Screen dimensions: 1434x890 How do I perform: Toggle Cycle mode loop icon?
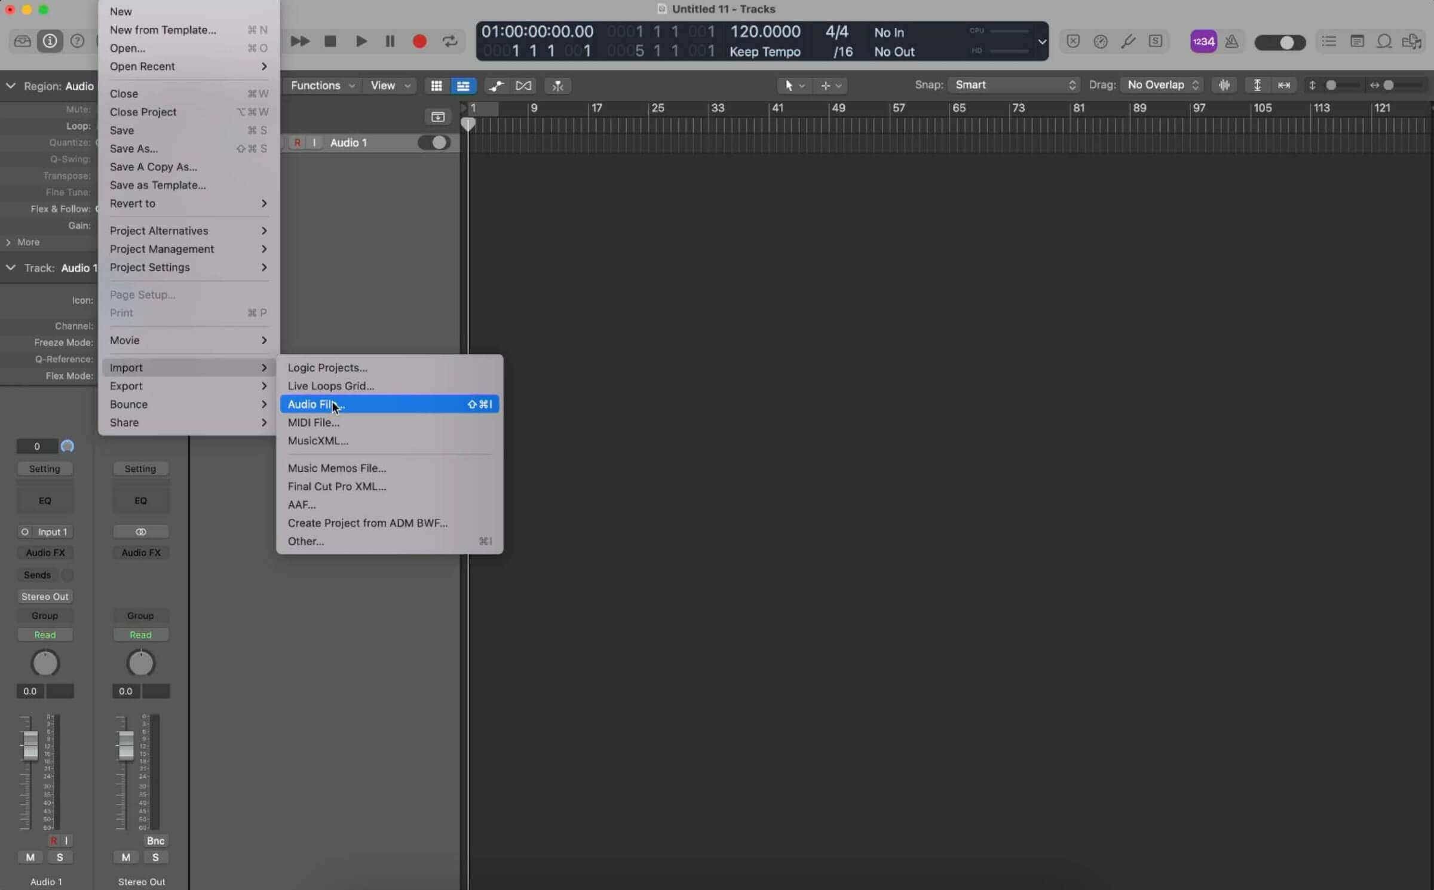(450, 41)
